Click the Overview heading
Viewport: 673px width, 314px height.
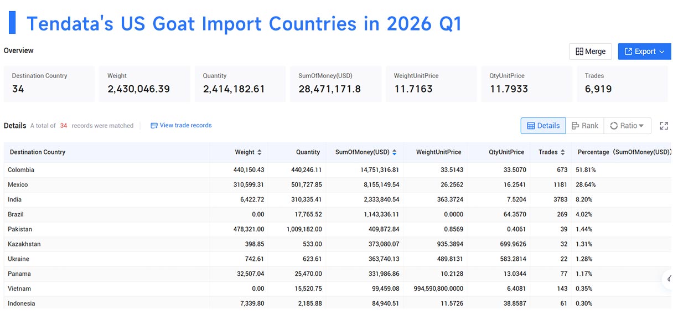tap(19, 50)
